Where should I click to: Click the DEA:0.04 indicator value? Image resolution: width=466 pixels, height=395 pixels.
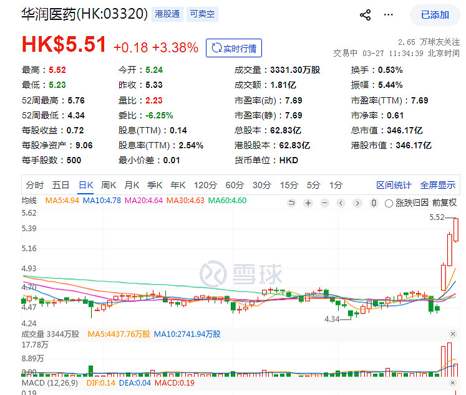[135, 383]
